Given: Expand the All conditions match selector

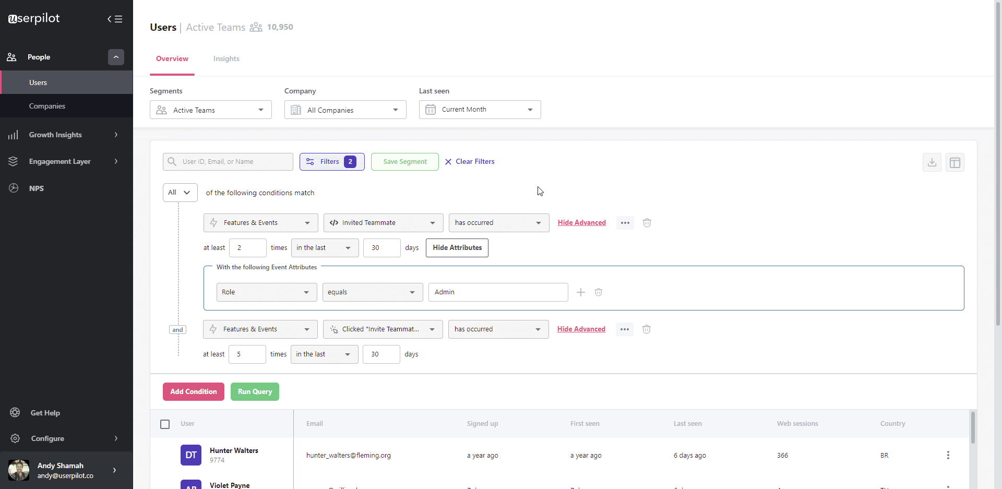Looking at the screenshot, I should coord(180,192).
